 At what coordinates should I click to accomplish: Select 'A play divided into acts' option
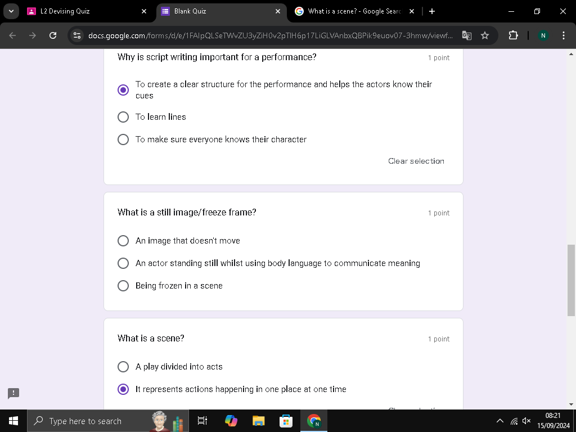pos(123,367)
